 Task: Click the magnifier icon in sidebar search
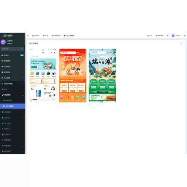tap(22, 49)
